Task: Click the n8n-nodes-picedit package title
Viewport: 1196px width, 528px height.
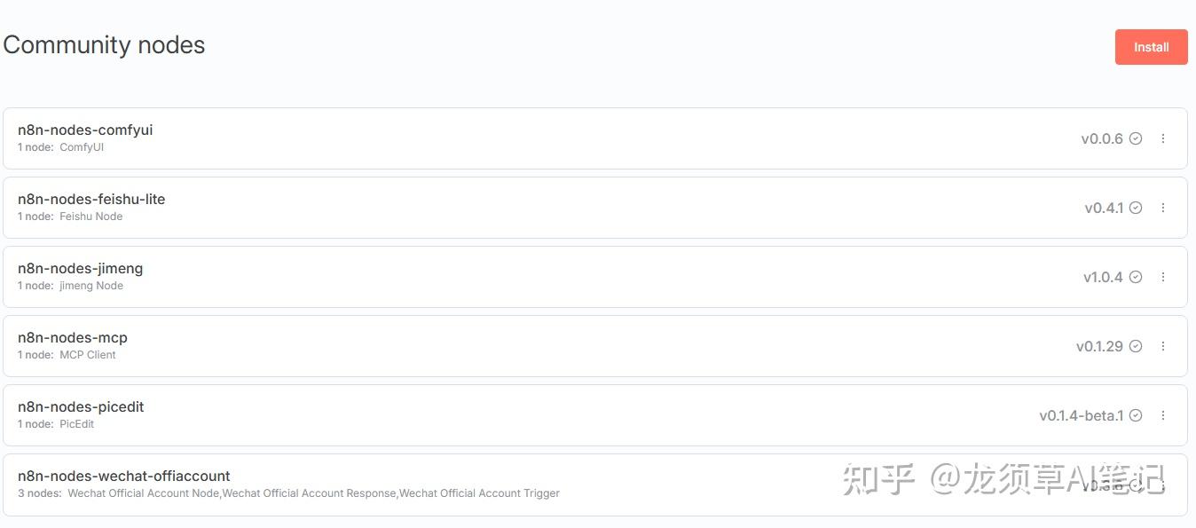Action: [81, 406]
